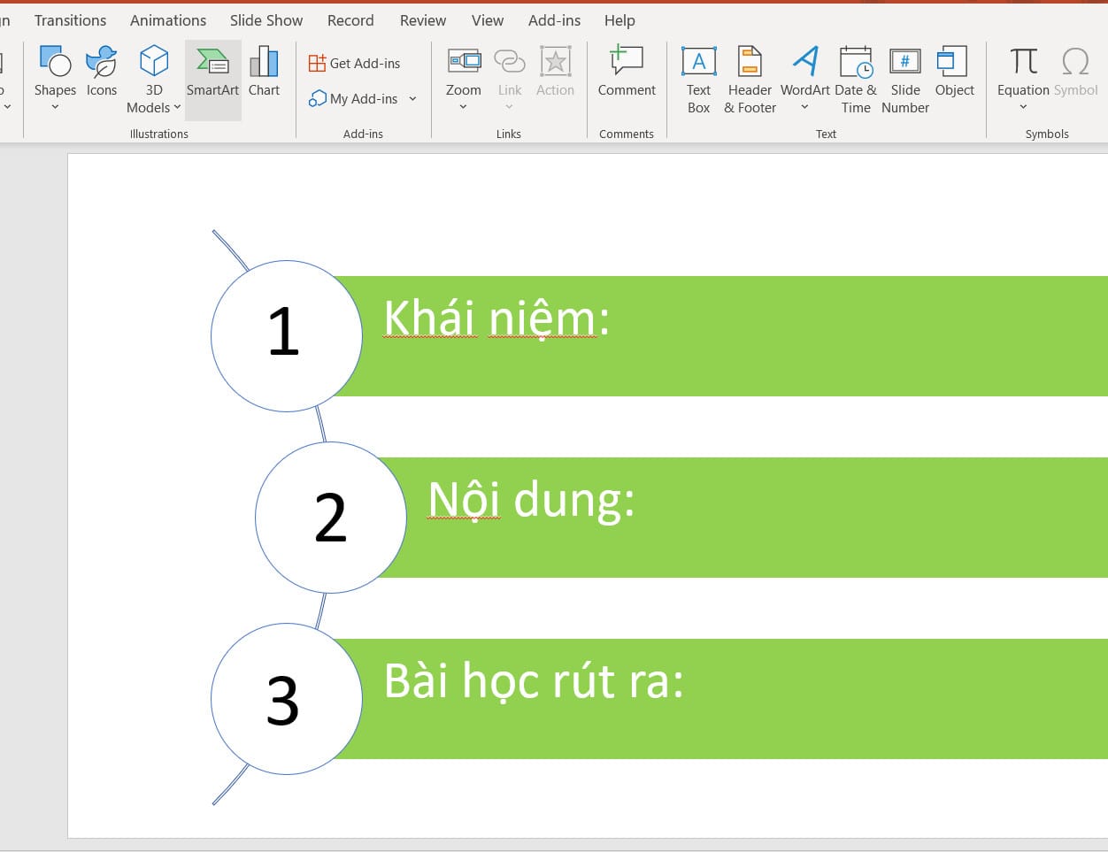Screen dimensions: 1108x852
Task: Expand the Shapes dropdown chevron
Action: [55, 107]
